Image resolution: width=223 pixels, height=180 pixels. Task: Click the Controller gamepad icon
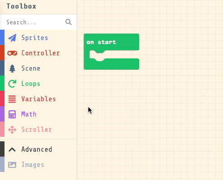[x=12, y=53]
